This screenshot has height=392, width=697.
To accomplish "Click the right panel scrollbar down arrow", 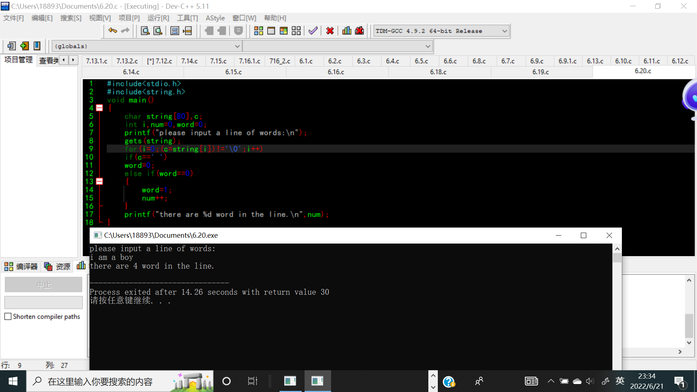I will [689, 342].
